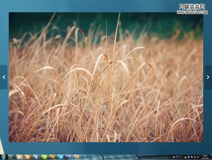The image size is (212, 160).
Task: Open the orange taskbar application icon
Action: point(53,157)
